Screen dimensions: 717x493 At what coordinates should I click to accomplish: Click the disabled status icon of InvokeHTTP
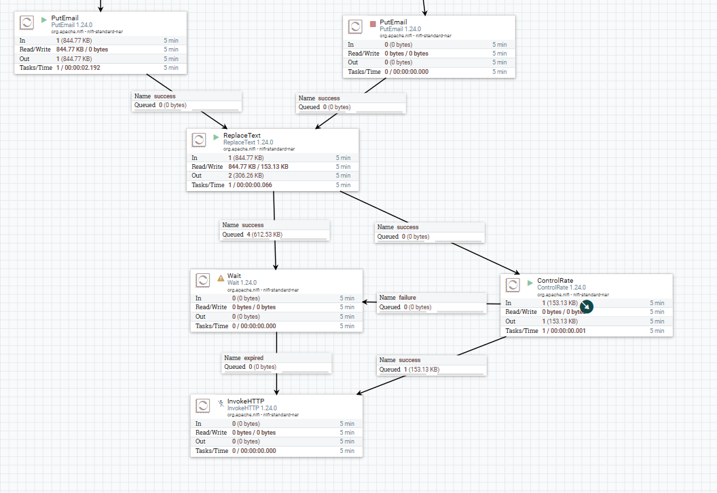coord(221,403)
